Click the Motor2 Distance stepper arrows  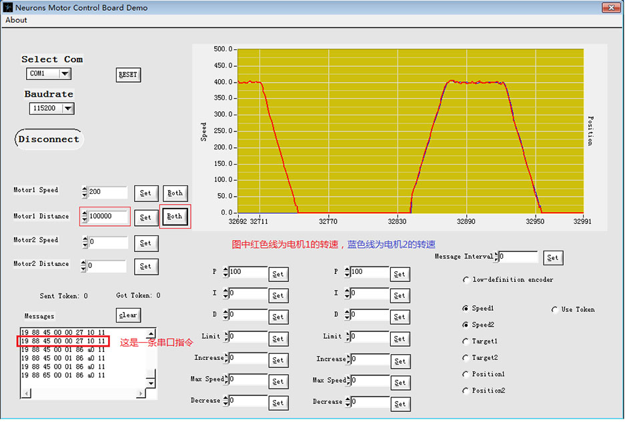(x=83, y=266)
